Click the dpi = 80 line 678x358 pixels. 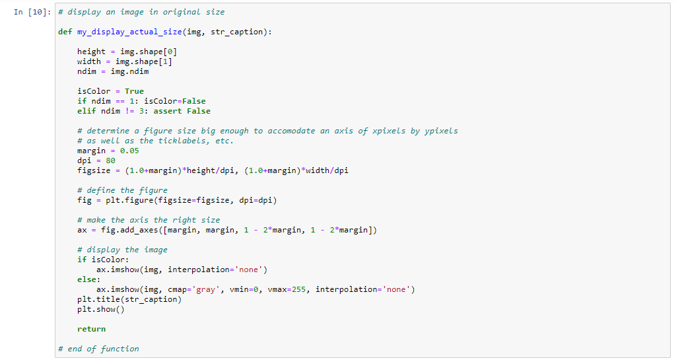coord(96,161)
